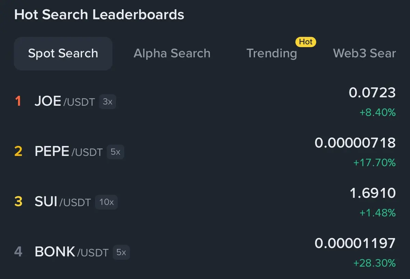
Task: Click the BONK +28.30% change value
Action: point(374,263)
